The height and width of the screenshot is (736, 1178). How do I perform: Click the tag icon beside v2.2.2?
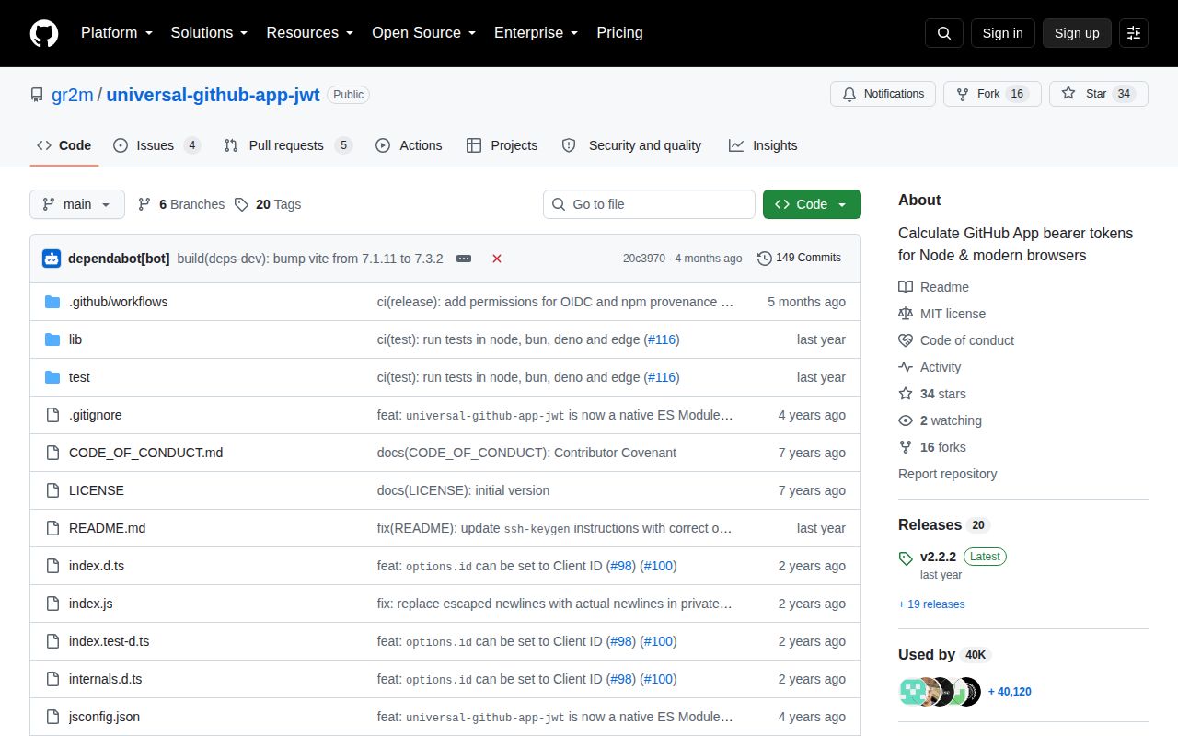(906, 558)
